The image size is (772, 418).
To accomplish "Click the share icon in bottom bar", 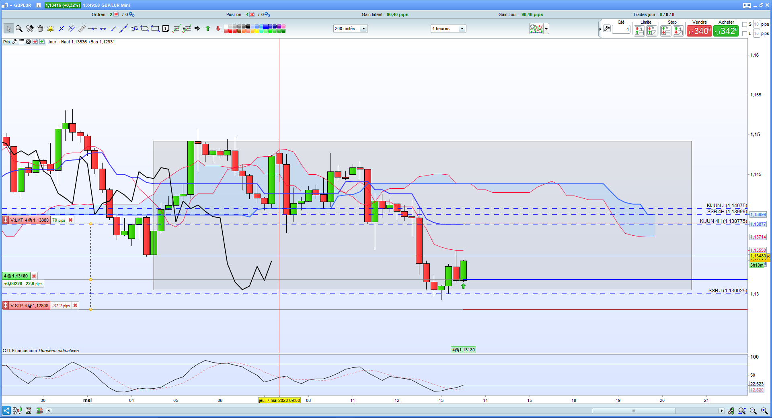I will [x=6, y=410].
